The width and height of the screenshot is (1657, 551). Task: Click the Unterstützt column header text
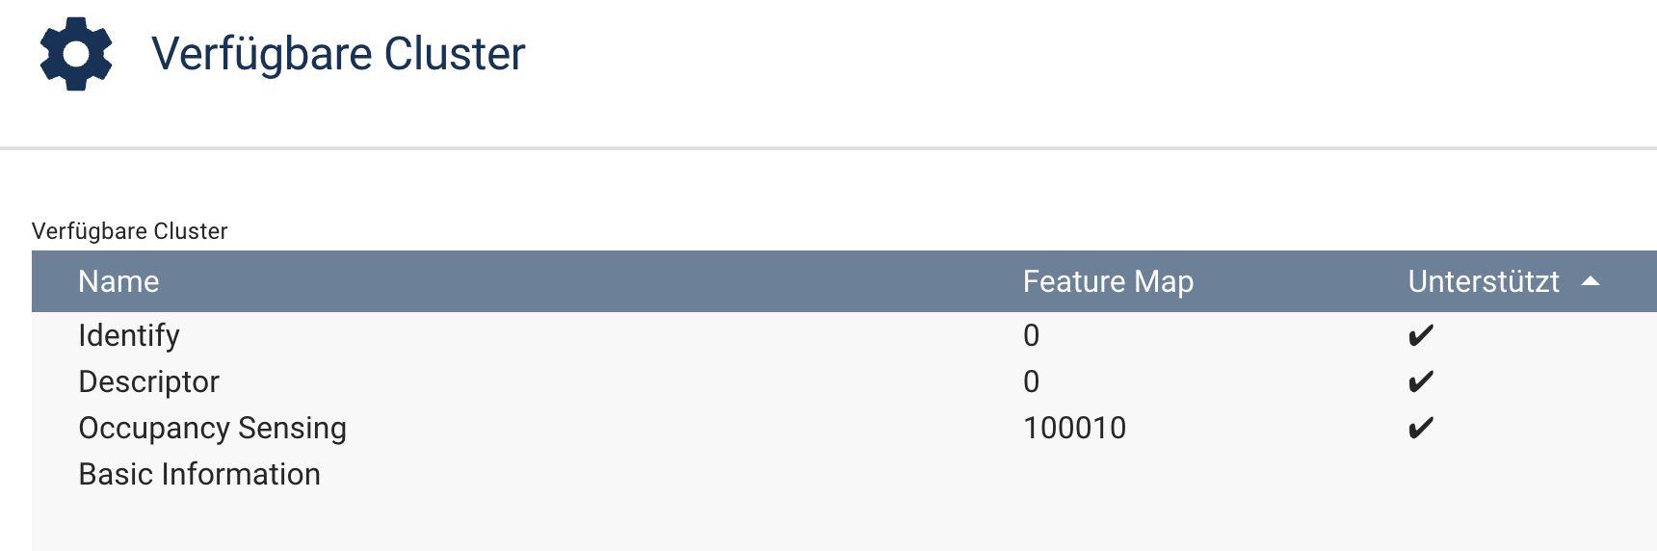coord(1483,281)
